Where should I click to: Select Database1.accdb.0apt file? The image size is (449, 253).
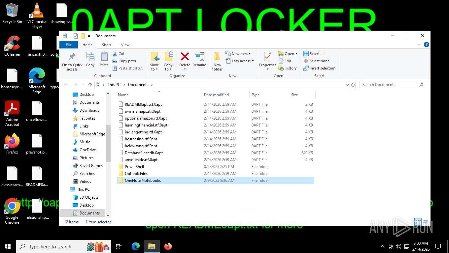click(216, 153)
